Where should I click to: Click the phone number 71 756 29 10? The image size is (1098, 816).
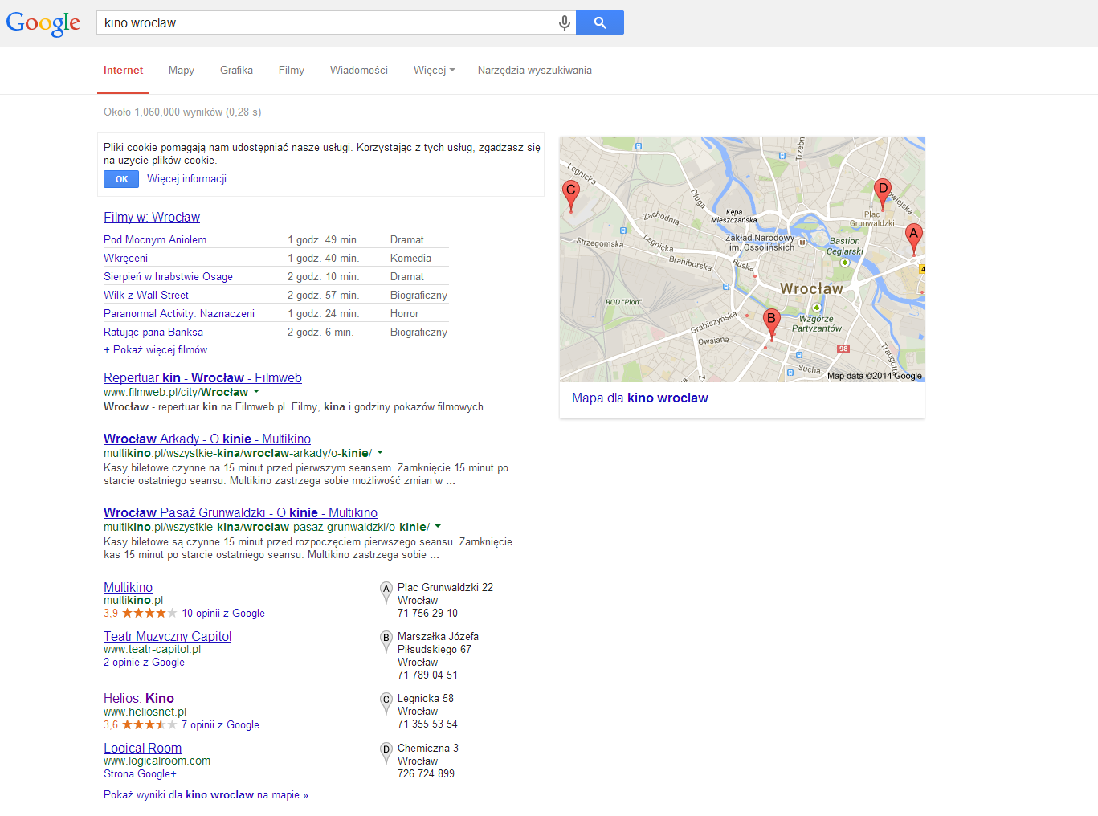click(x=427, y=614)
